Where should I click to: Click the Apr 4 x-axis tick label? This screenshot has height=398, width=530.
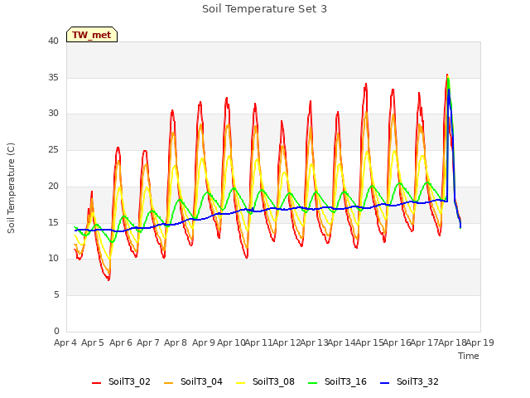click(65, 342)
